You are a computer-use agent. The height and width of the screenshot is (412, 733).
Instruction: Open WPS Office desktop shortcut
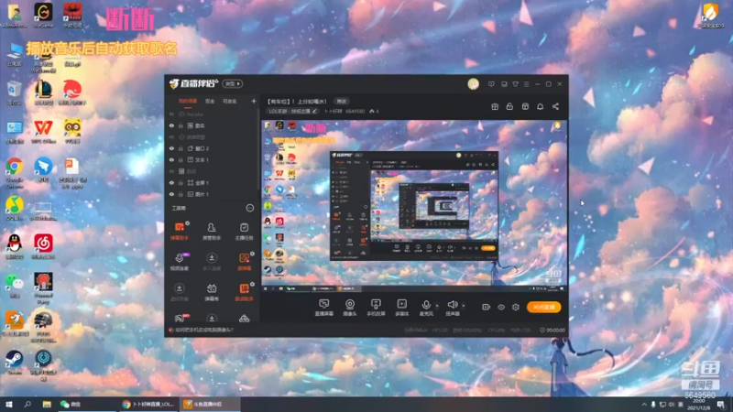(43, 131)
